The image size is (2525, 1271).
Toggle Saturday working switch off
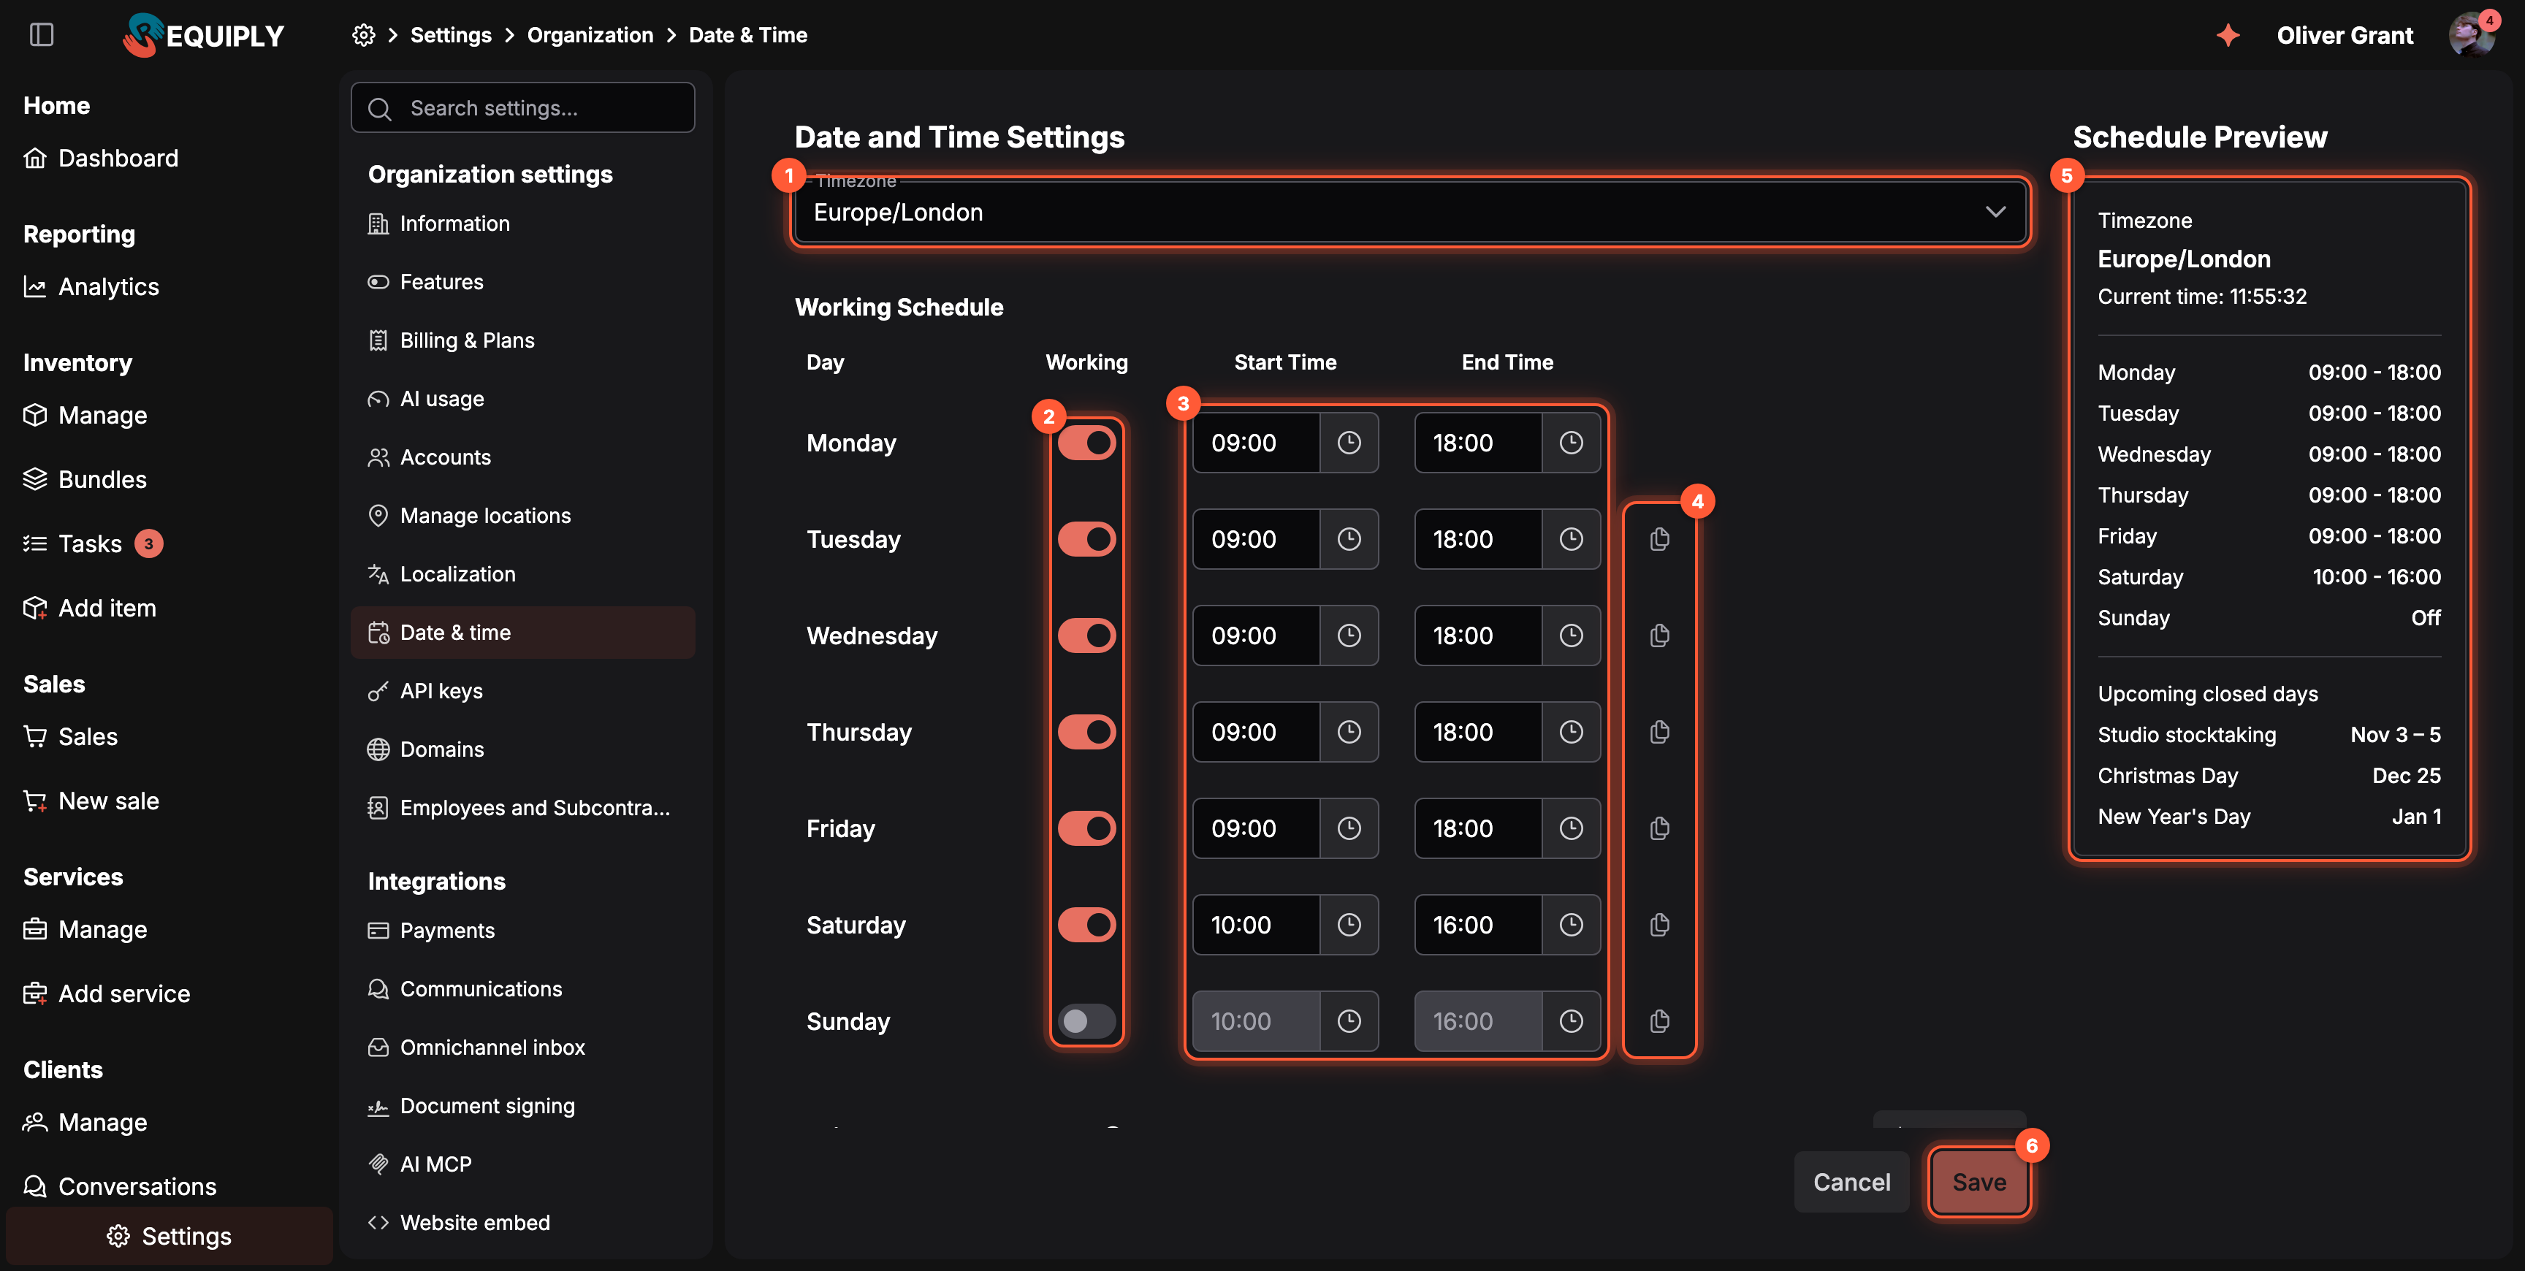coord(1086,925)
